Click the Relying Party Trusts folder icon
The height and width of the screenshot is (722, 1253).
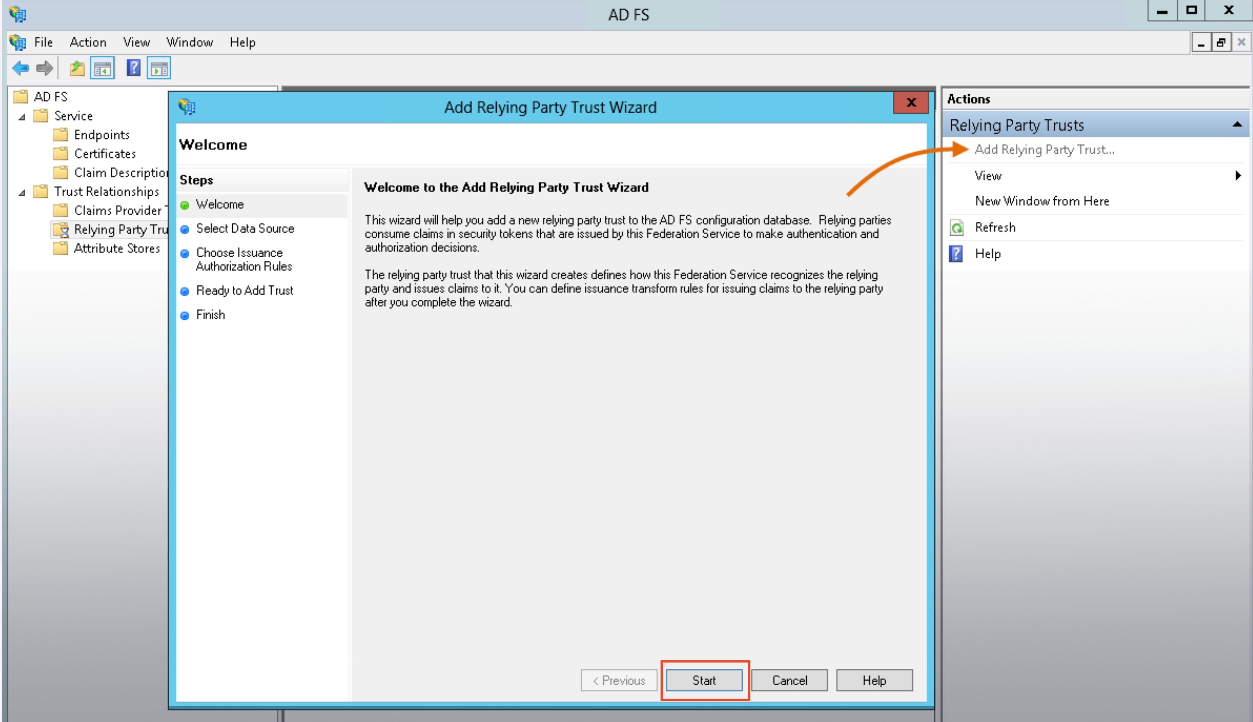coord(61,230)
